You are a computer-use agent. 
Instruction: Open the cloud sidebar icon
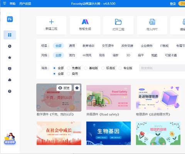coord(10,80)
